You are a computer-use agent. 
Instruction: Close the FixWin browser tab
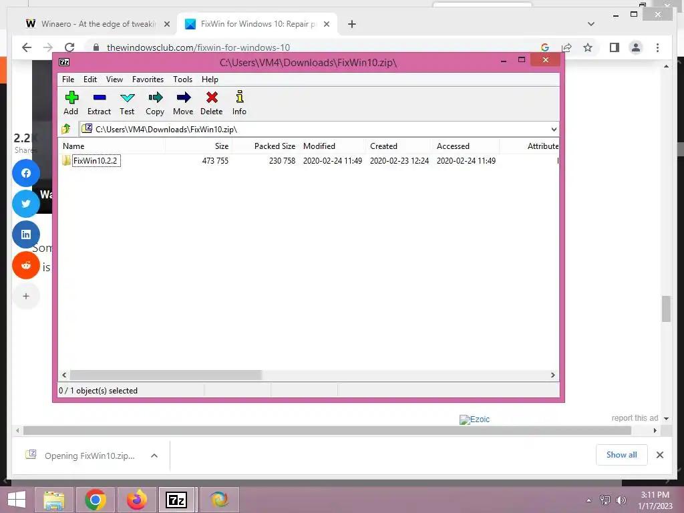pyautogui.click(x=326, y=24)
